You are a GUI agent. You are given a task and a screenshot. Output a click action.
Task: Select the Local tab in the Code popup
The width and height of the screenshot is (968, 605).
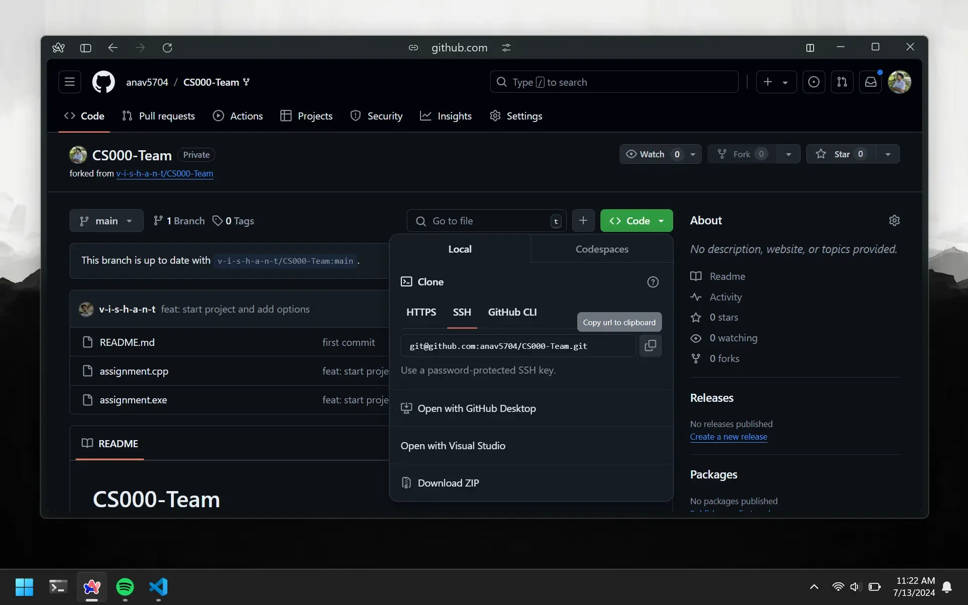point(460,249)
